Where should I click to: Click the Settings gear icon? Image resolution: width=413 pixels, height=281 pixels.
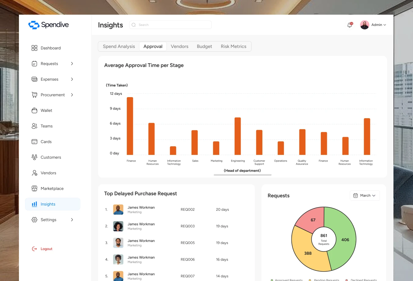35,220
